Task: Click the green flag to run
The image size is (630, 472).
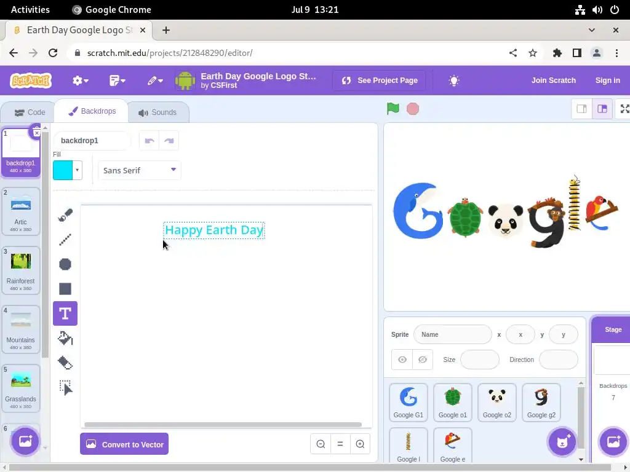Action: (x=393, y=109)
